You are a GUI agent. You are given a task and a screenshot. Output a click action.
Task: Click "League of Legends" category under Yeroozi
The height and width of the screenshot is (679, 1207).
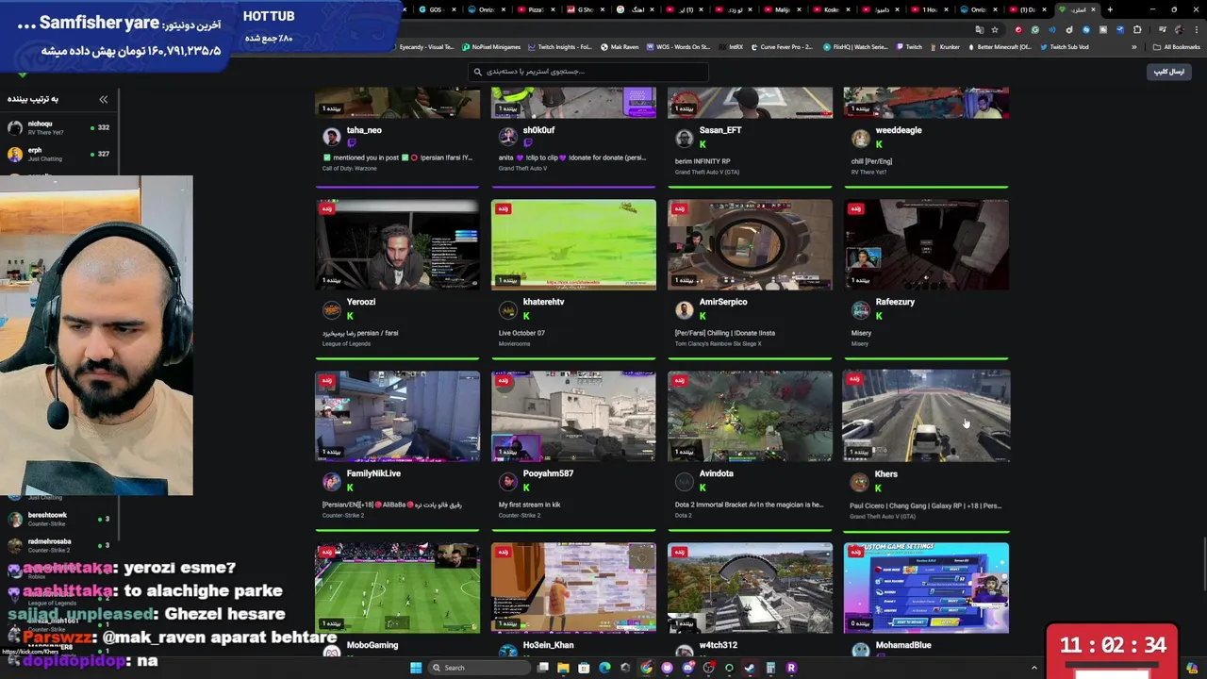point(346,343)
